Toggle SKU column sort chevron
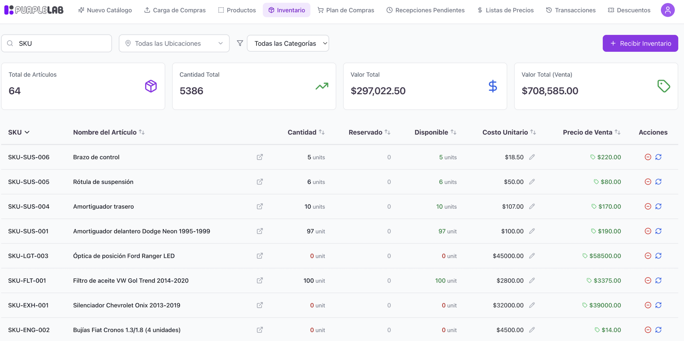The width and height of the screenshot is (684, 341). [27, 132]
